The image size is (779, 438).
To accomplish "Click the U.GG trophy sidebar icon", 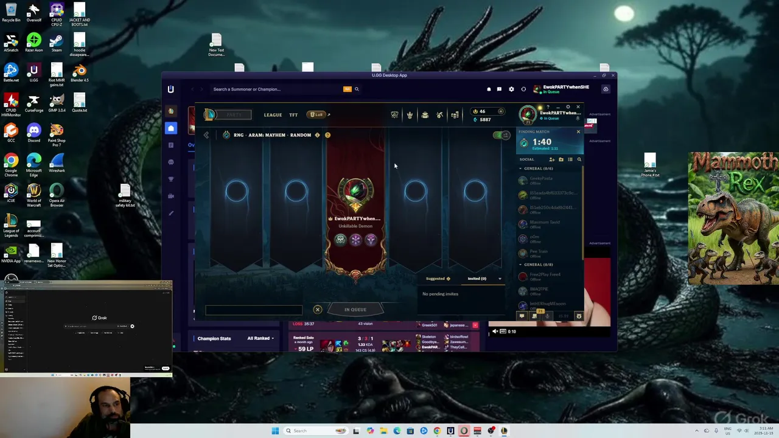I will (x=171, y=179).
